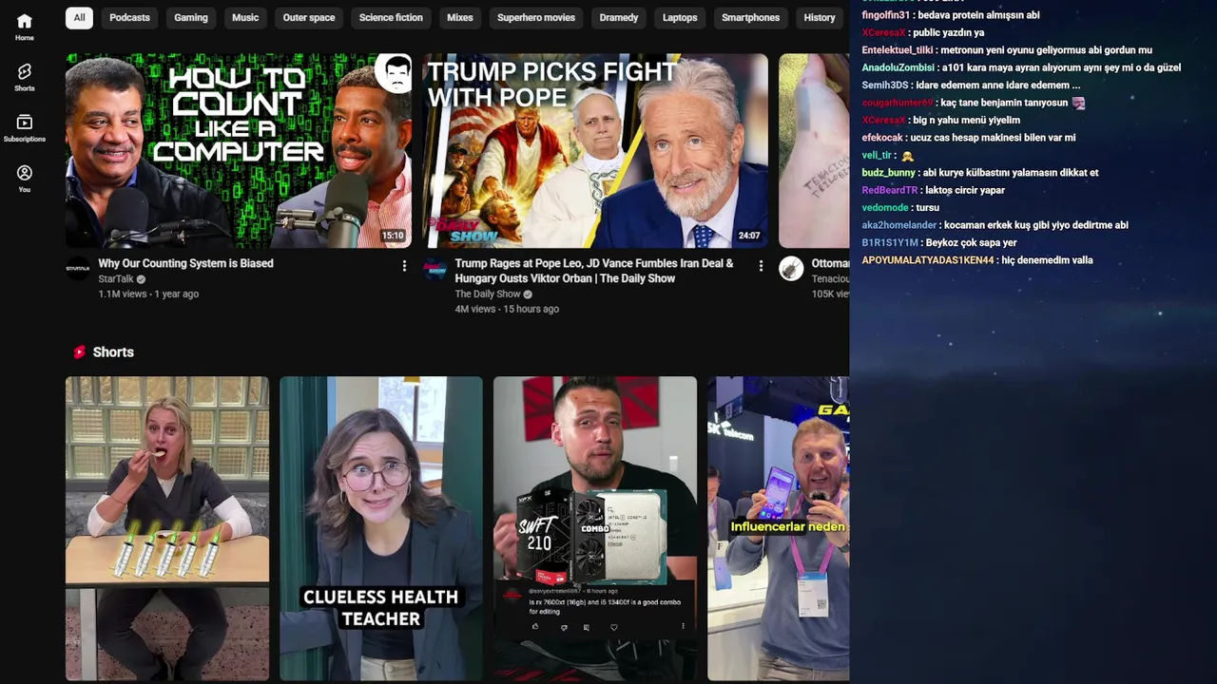
Task: Click '4M views · 15 hours ago' text
Action: (x=507, y=310)
